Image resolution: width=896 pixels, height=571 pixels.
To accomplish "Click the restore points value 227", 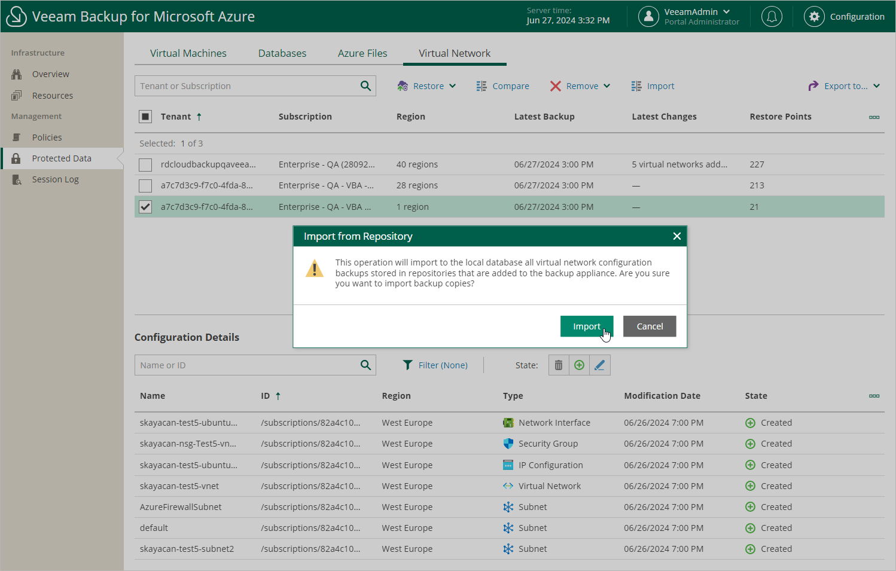I will [757, 164].
